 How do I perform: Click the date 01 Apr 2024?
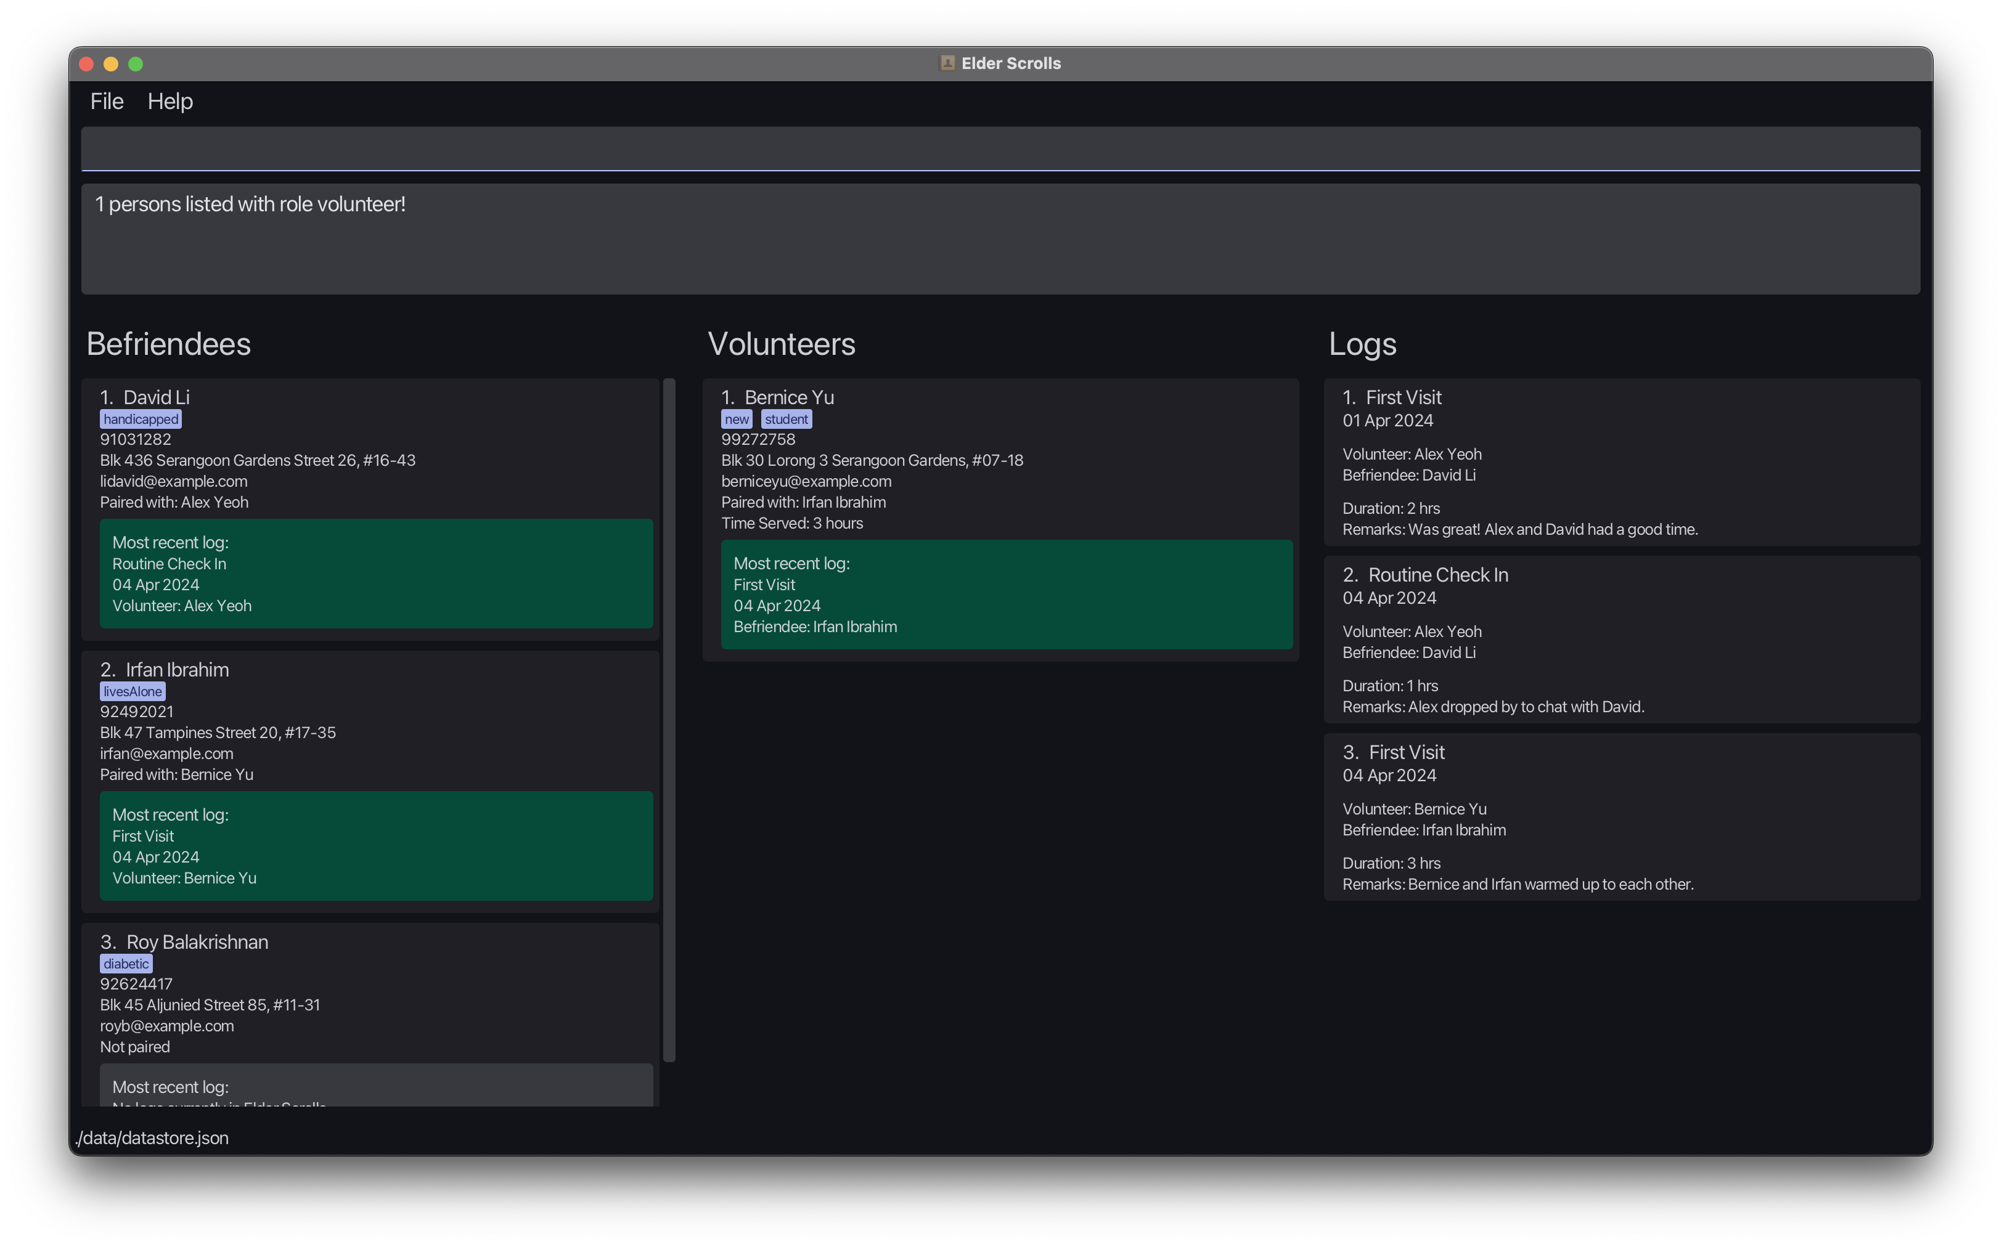(1388, 421)
